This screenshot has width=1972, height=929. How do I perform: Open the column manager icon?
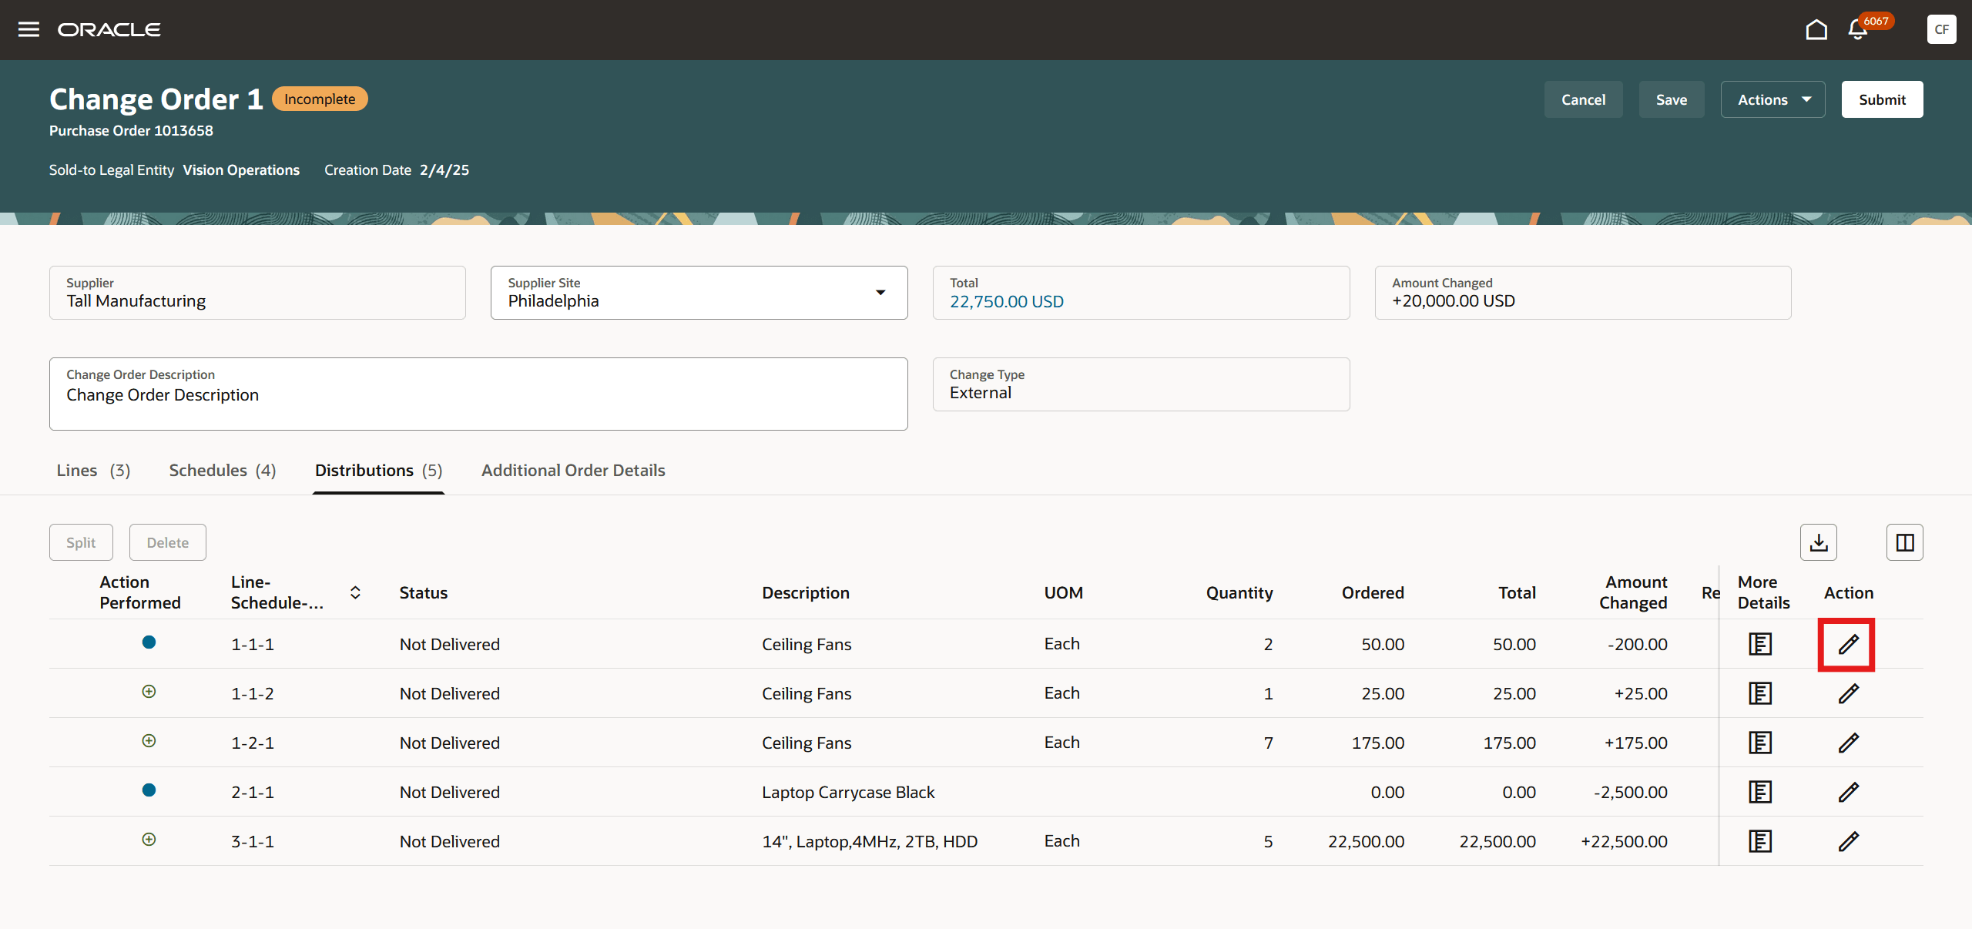coord(1904,542)
